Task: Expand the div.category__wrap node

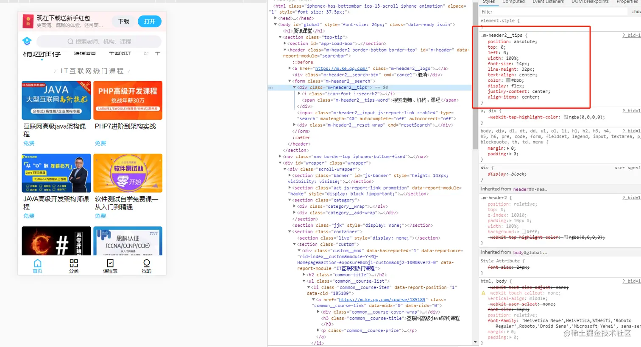Action: tap(295, 207)
